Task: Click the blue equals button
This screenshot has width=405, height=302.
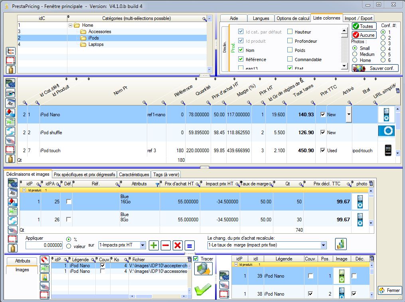Action: tap(189, 245)
